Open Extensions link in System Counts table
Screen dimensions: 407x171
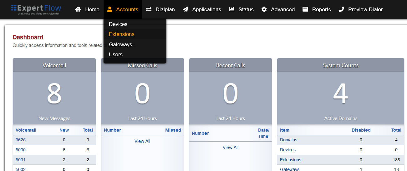point(290,160)
